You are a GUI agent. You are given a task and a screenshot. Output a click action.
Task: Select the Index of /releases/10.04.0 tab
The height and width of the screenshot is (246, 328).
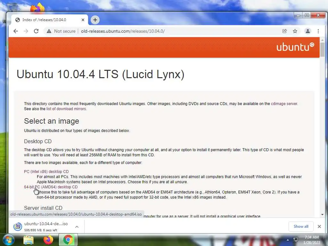tap(49, 20)
